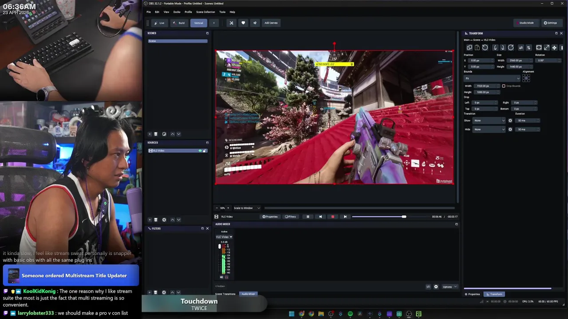Click the stretch to screen icon
568x319 pixels.
point(547,47)
